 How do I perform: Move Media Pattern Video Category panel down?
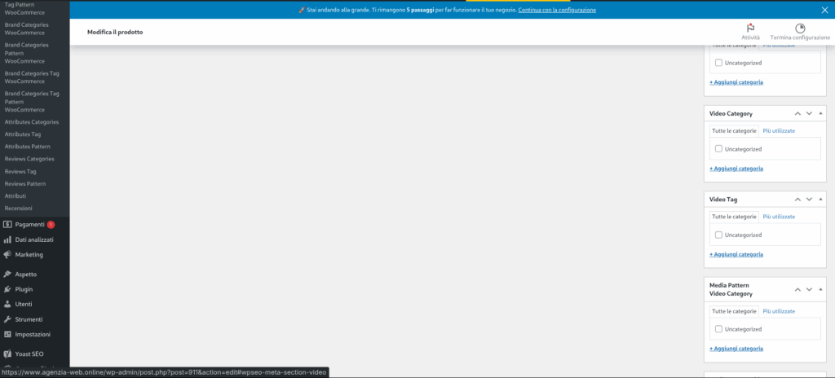(809, 290)
